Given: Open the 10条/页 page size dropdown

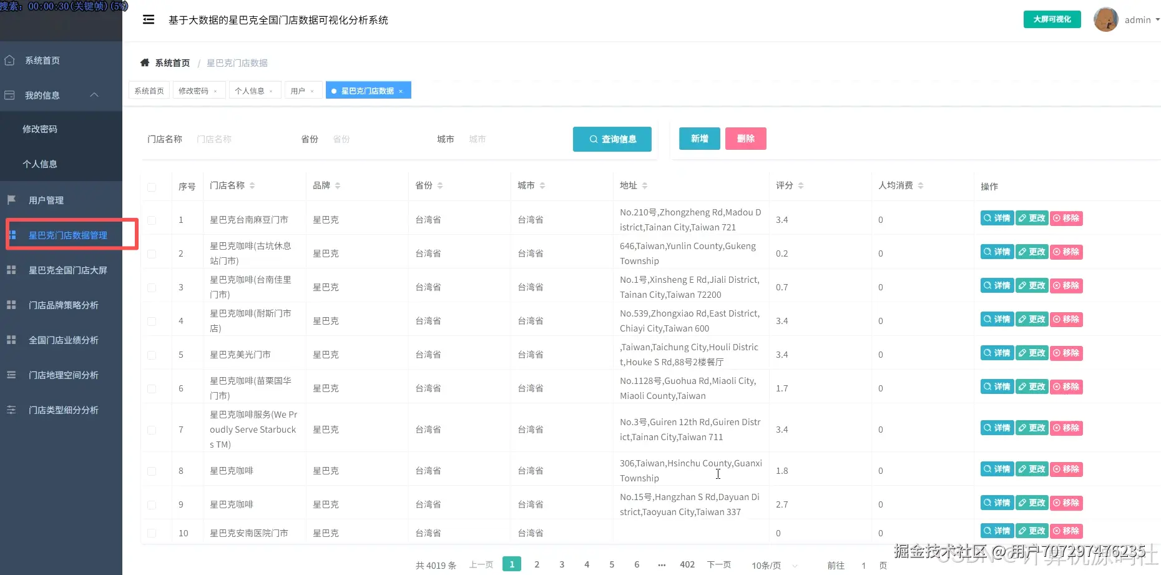Looking at the screenshot, I should point(775,565).
